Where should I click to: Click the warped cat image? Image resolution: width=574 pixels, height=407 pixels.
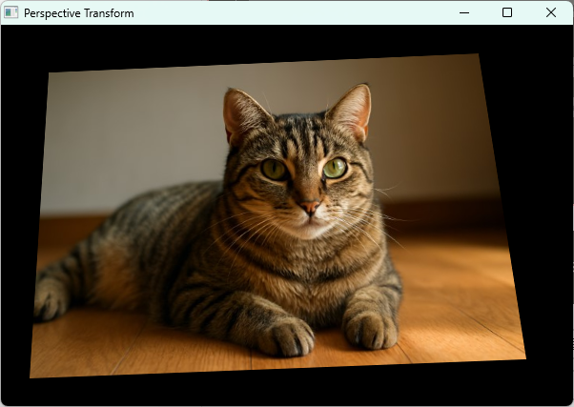click(x=278, y=216)
